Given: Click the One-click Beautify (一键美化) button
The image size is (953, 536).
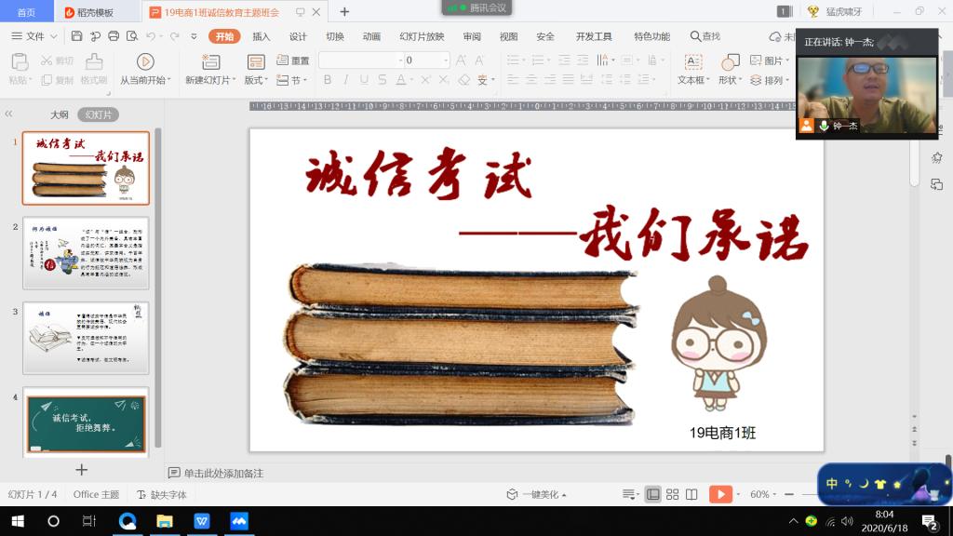Looking at the screenshot, I should (x=537, y=494).
